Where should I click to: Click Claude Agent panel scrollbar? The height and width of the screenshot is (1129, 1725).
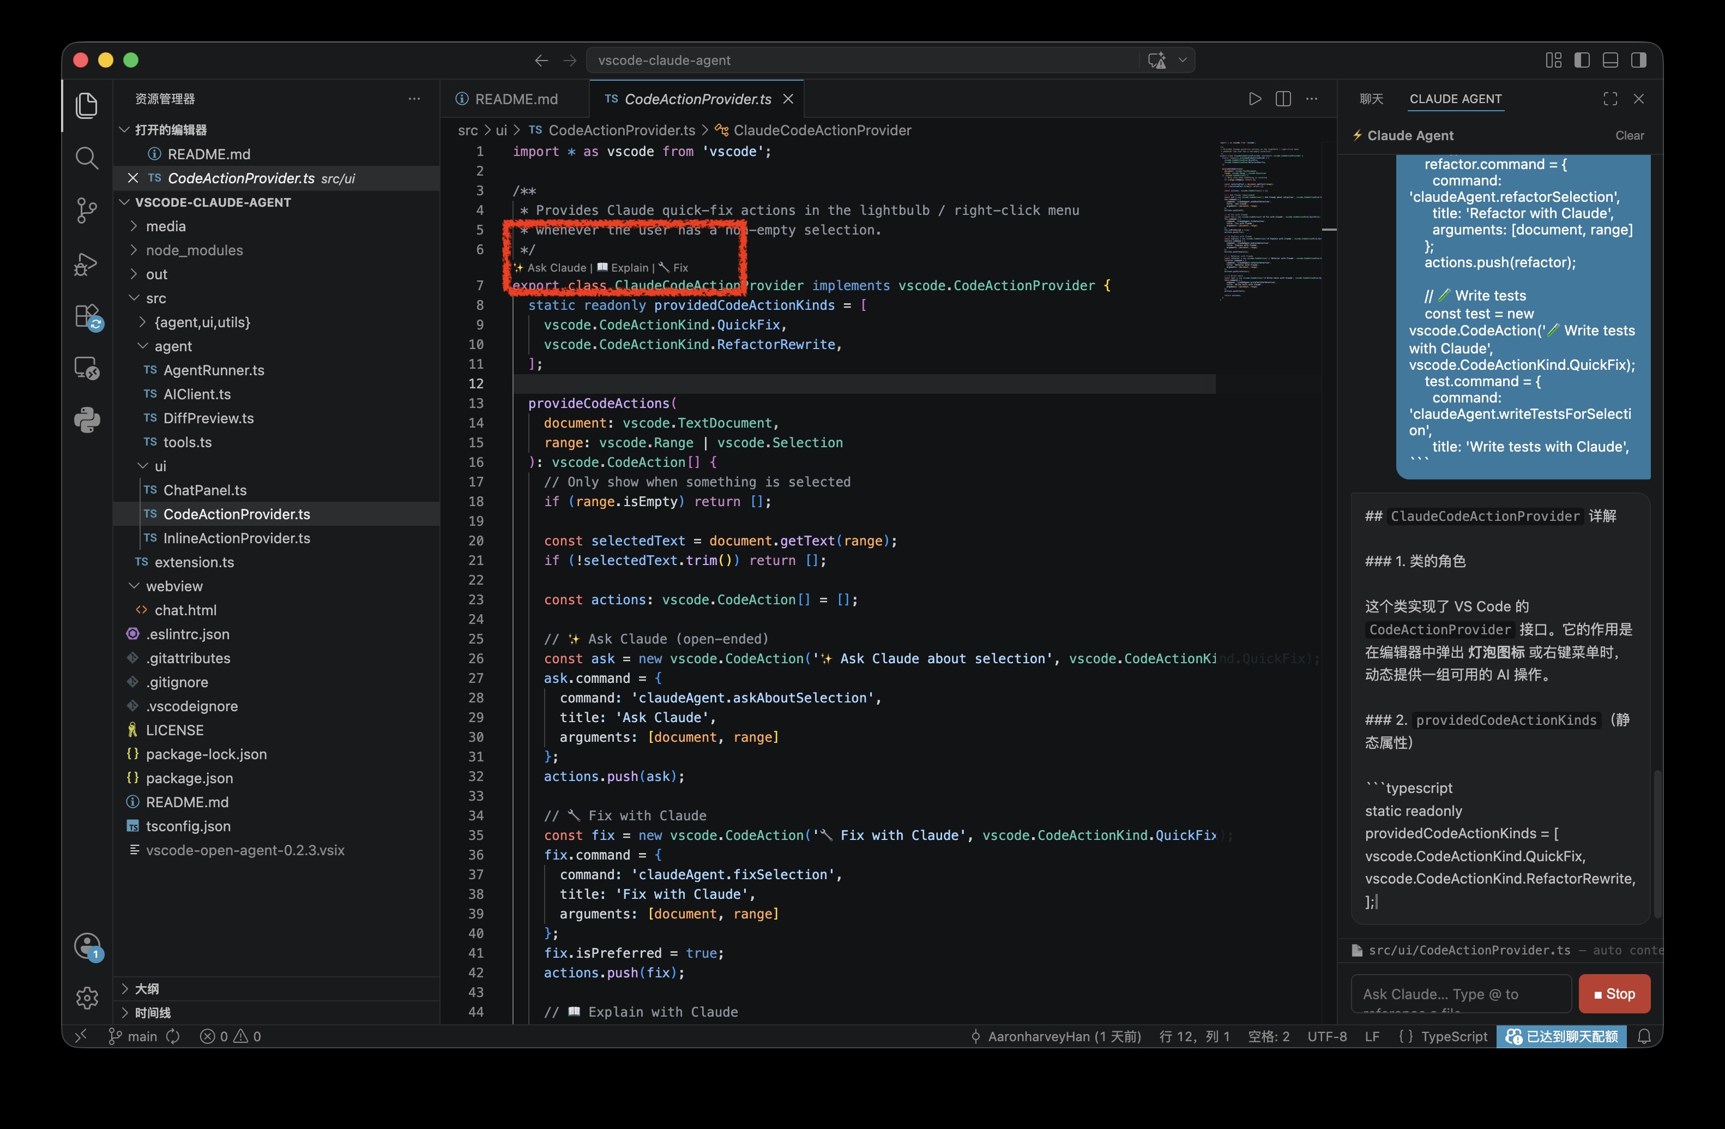[1656, 845]
